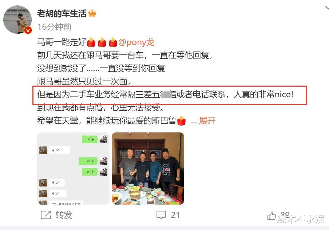View the four-men group dinner photo
The height and width of the screenshot is (230, 329).
[148, 168]
